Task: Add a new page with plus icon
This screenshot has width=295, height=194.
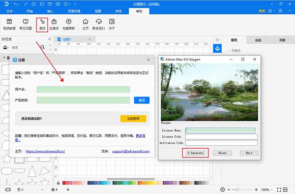Action: click(x=68, y=190)
